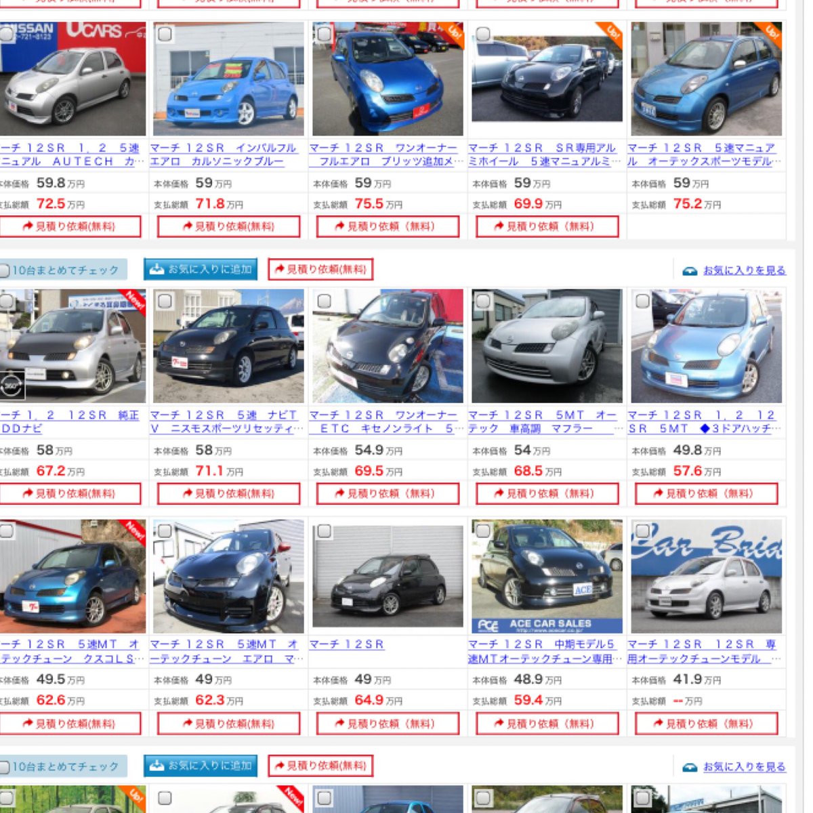Screen dimensions: 813x813
Task: Tick checkbox on 75.5万円 ワンオーナー car photo
Action: tap(324, 34)
